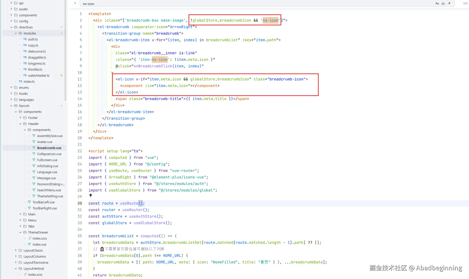
Task: Click the TypeScript icon of debounce.ts
Action: (x=25, y=51)
